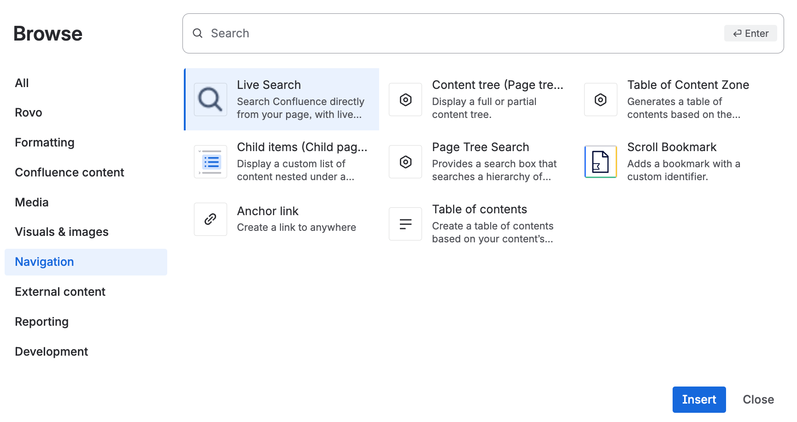Select the Child items list icon
797x422 pixels.
(x=210, y=162)
